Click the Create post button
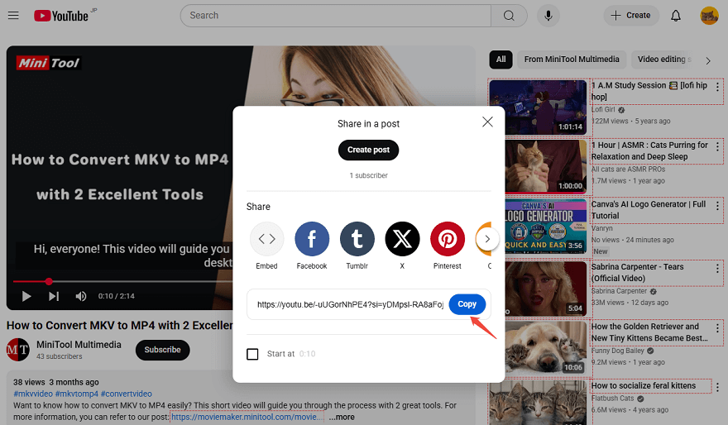This screenshot has width=728, height=425. (x=368, y=150)
